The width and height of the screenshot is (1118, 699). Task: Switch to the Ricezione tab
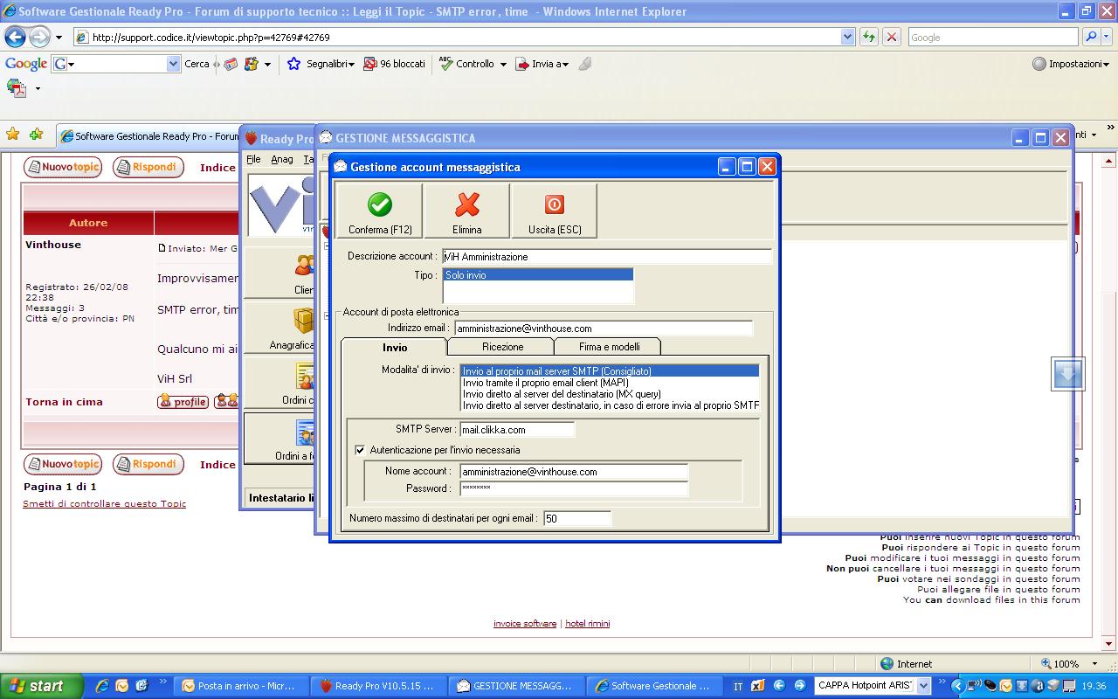tap(502, 347)
